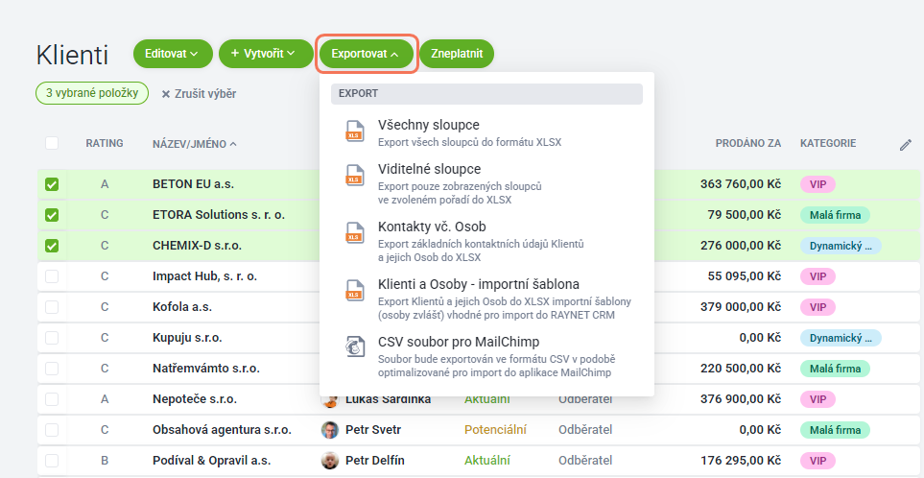
Task: Click the MailChimp CSV file icon
Action: pyautogui.click(x=354, y=347)
